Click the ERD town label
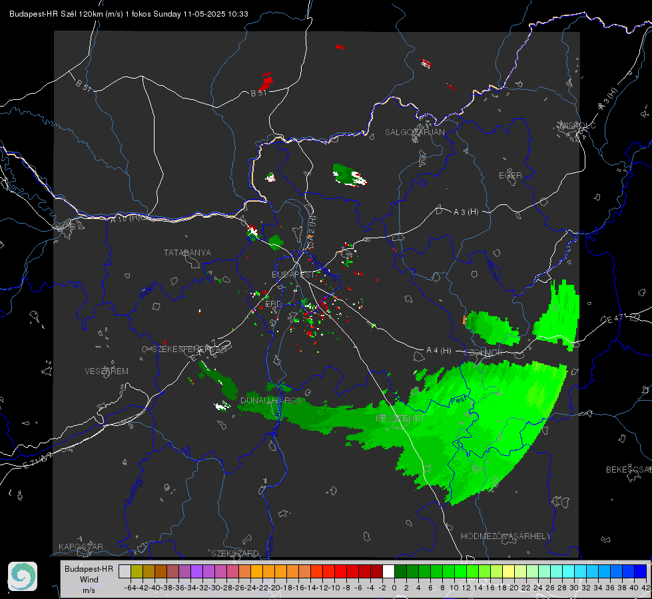This screenshot has height=599, width=652. click(x=273, y=304)
